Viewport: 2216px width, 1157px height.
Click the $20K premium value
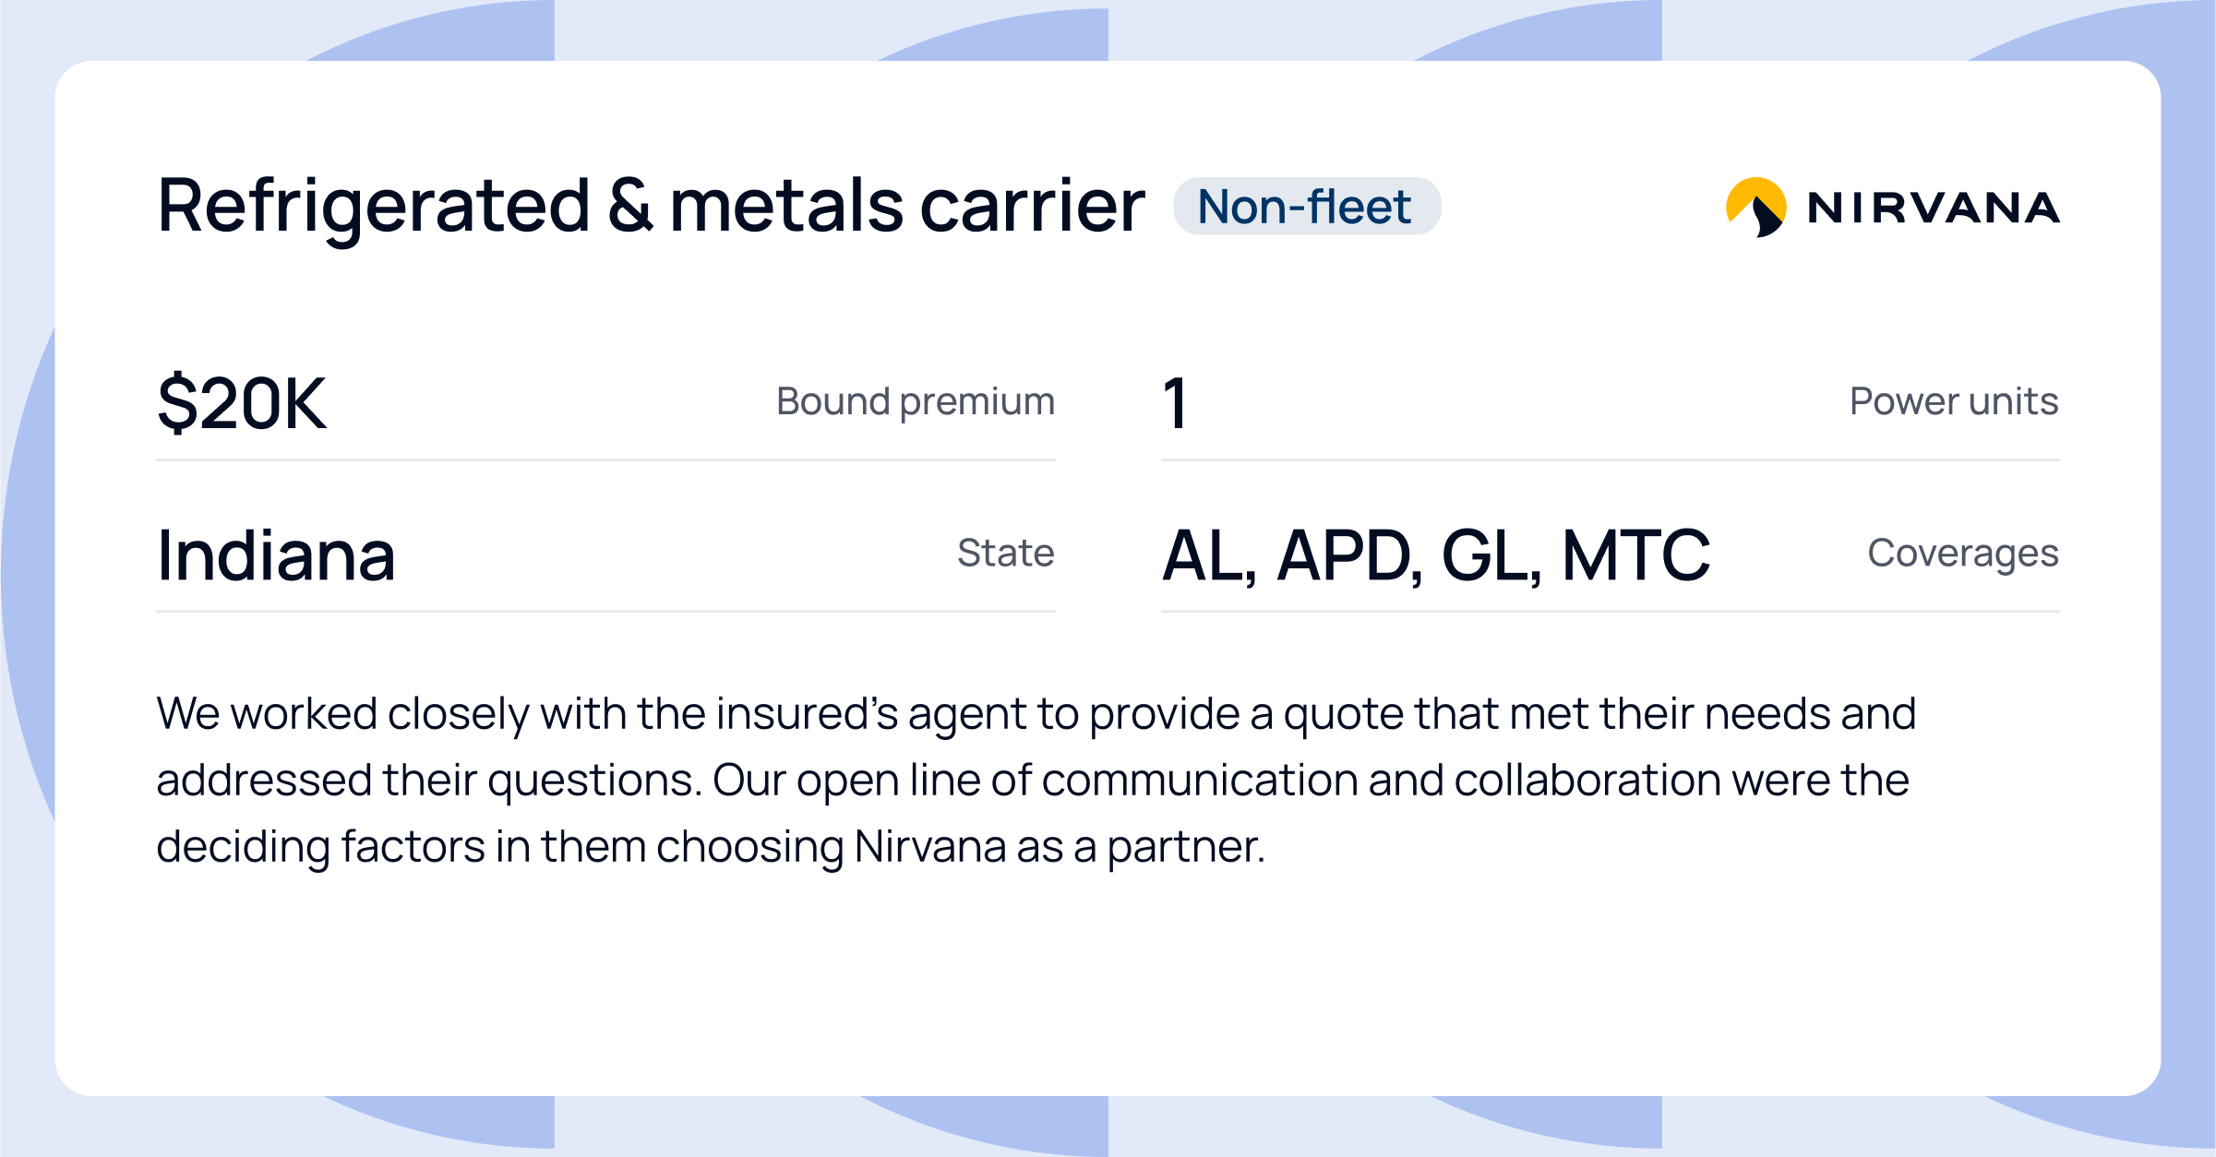(x=242, y=403)
